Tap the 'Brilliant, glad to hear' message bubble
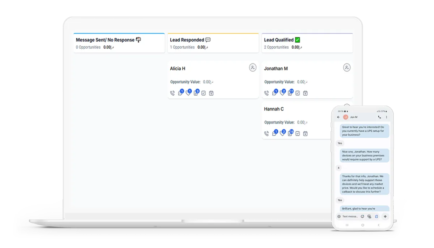This screenshot has width=434, height=248. [x=365, y=208]
